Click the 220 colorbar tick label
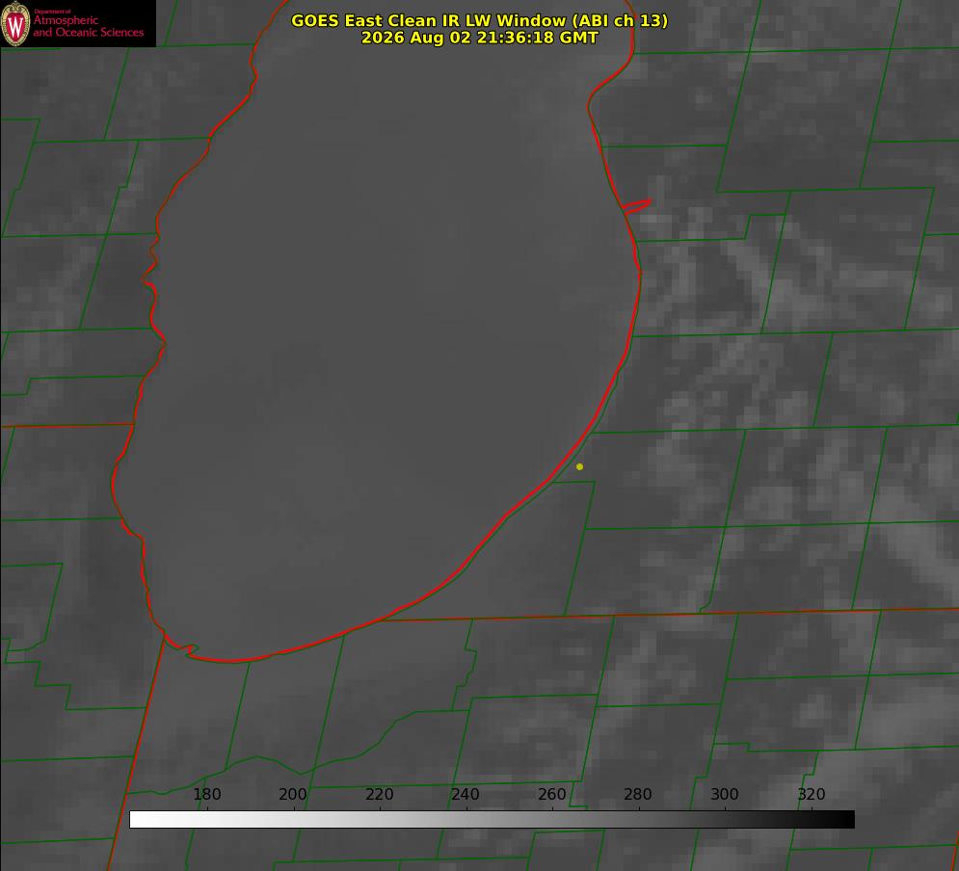Image resolution: width=959 pixels, height=871 pixels. (379, 794)
